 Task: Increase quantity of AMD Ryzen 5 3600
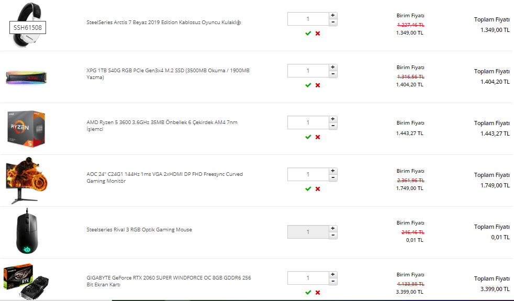point(333,119)
